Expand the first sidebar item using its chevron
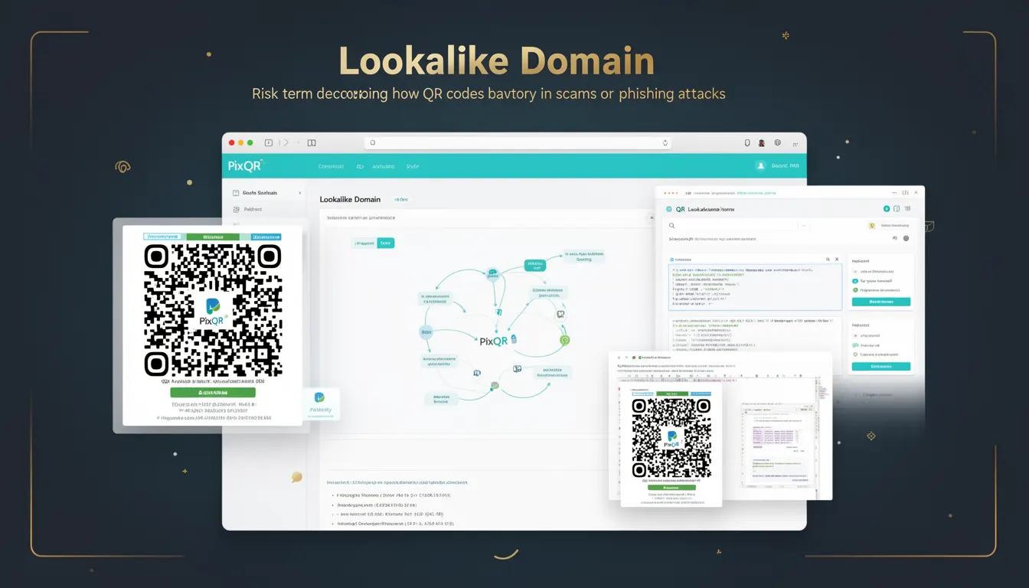1029x588 pixels. [299, 193]
